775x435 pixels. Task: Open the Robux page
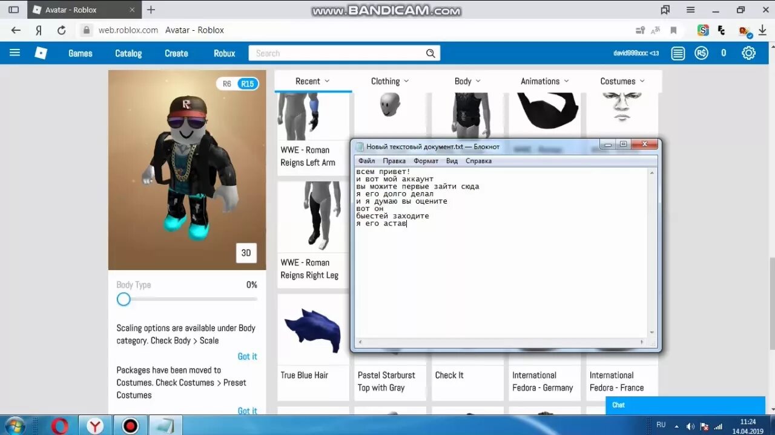pos(225,53)
